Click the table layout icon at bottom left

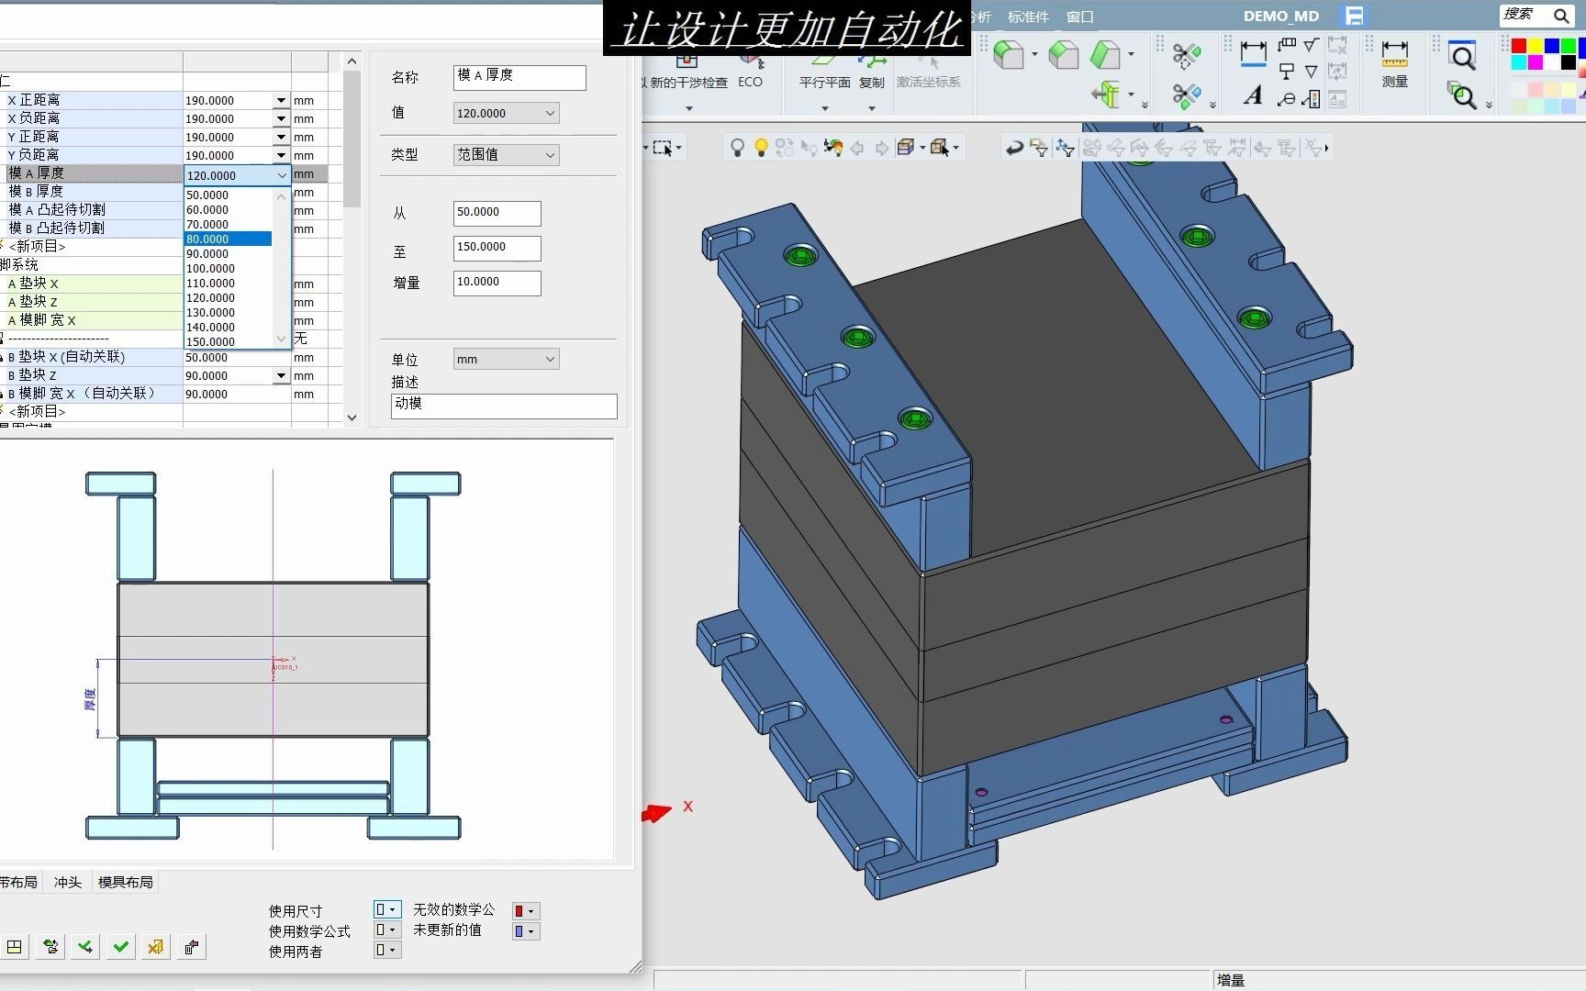coord(15,947)
